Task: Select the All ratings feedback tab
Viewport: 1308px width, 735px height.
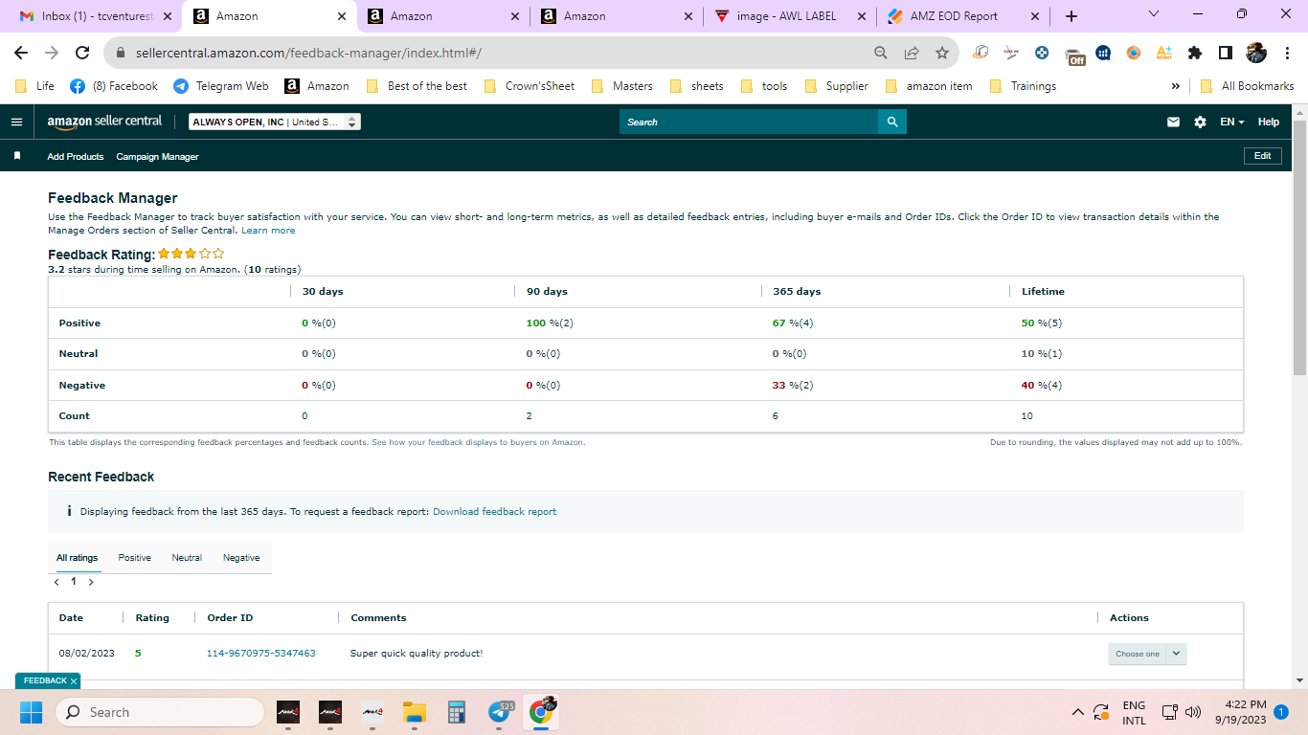Action: (77, 558)
